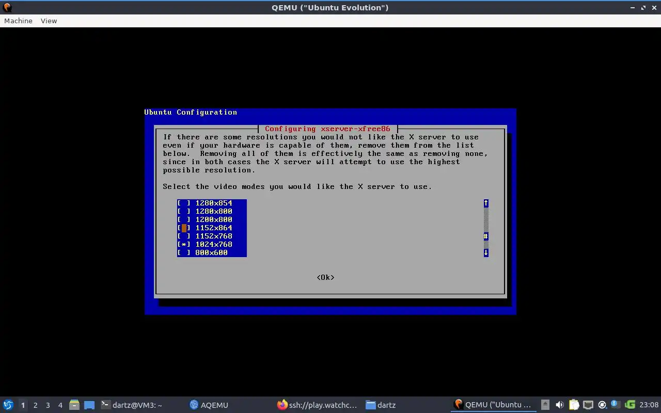Open the start menu launcher icon
Viewport: 661px width, 413px height.
[8, 405]
